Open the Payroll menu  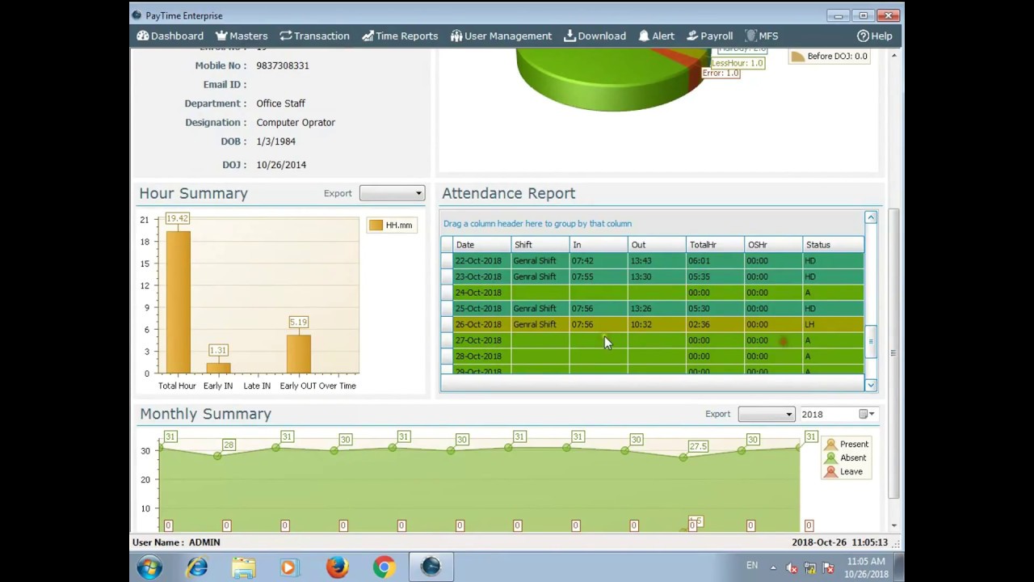coord(709,36)
